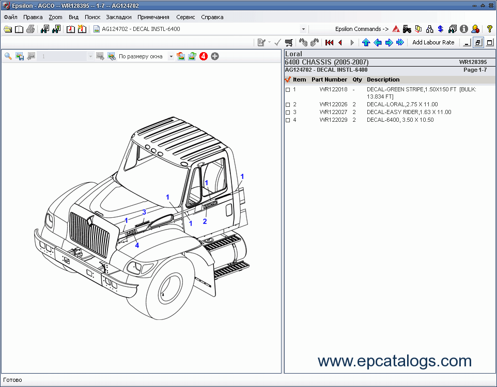Sort by the Description column header

coord(383,79)
